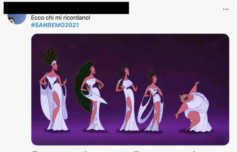Click the tallest muse with swirled updo

pyautogui.click(x=53, y=89)
